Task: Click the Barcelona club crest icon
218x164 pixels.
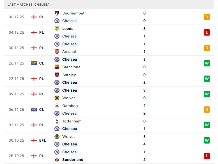Action: (x=57, y=67)
